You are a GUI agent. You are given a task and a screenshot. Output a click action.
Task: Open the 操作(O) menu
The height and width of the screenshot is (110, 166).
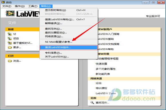point(20,6)
